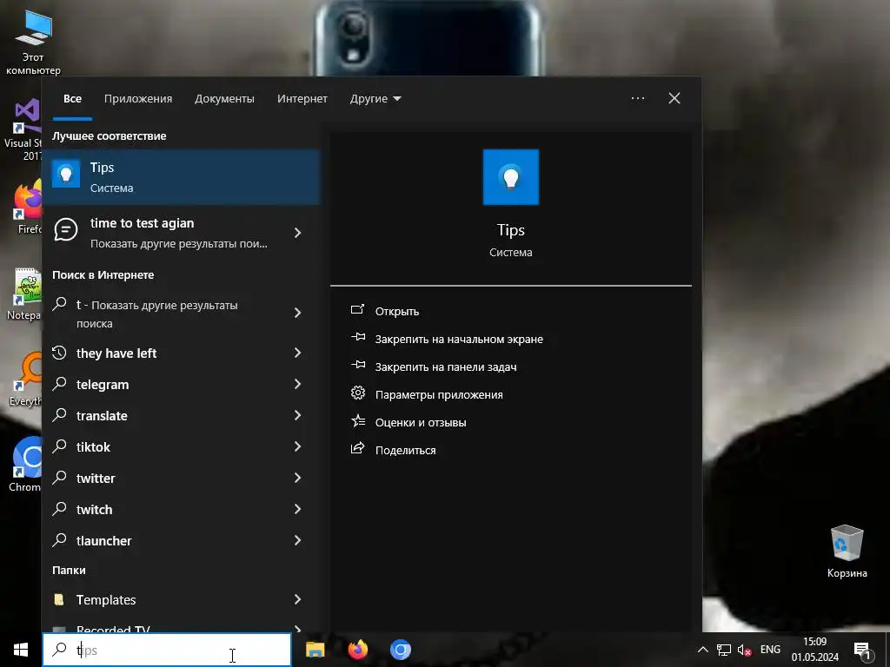
Task: Choose Закрепить на начальном экране
Action: click(459, 340)
